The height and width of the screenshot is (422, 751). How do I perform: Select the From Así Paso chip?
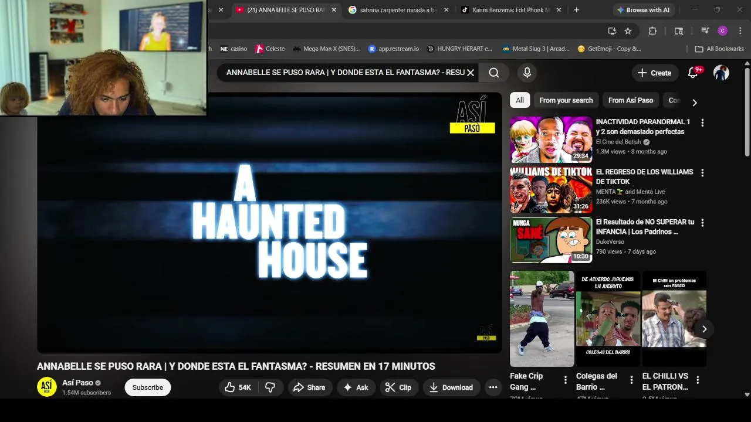click(x=631, y=100)
